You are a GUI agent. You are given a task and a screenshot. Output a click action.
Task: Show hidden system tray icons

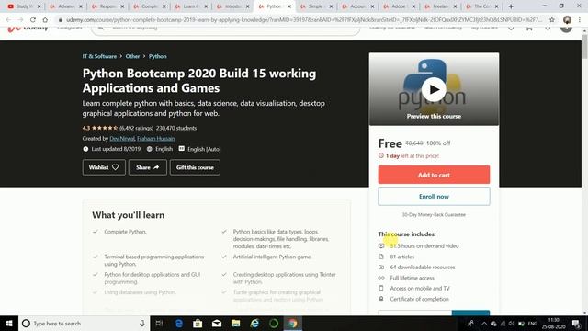[484, 324]
